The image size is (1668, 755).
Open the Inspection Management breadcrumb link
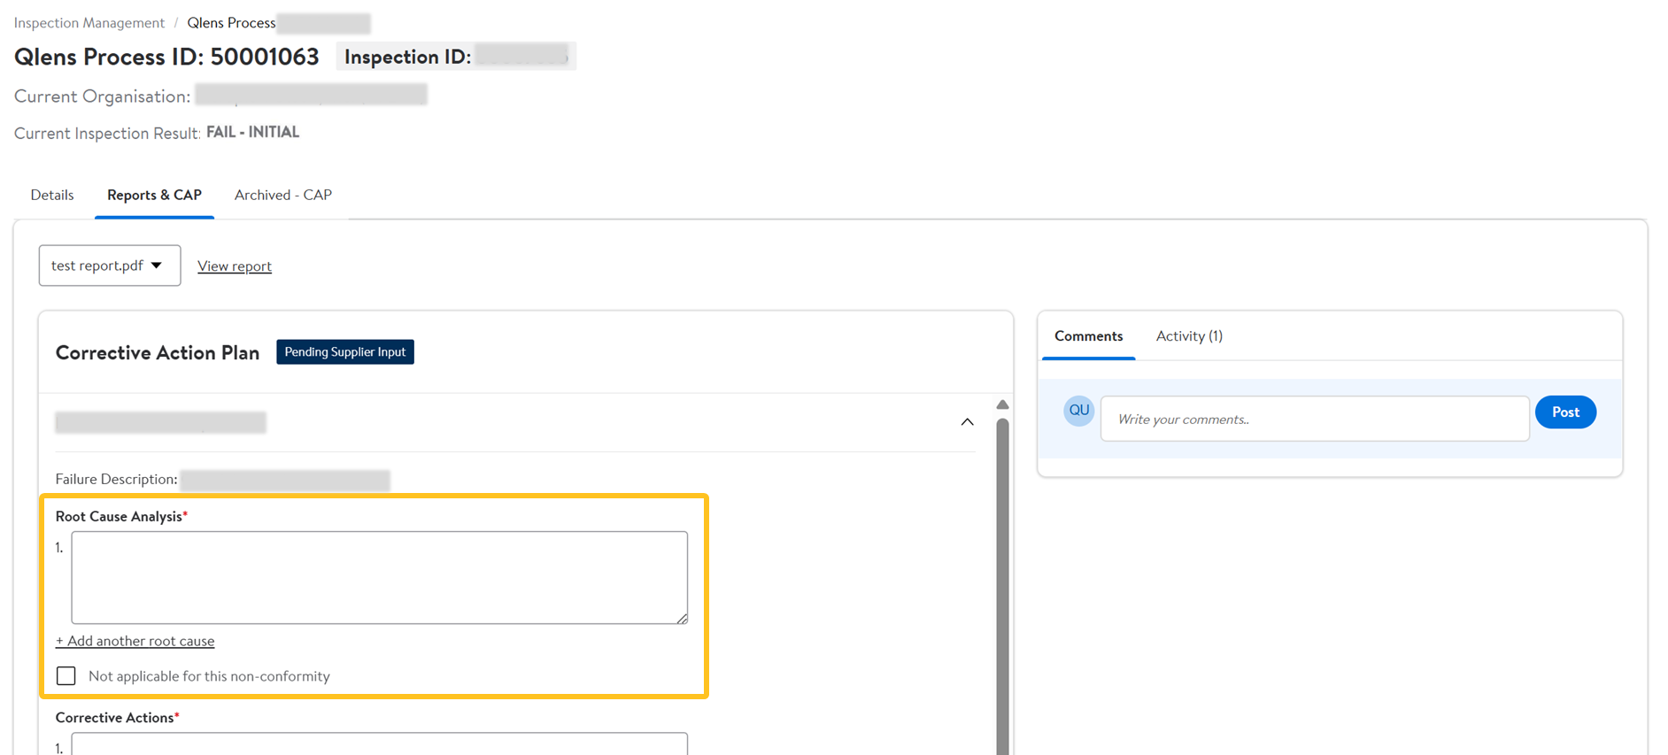[x=89, y=23]
